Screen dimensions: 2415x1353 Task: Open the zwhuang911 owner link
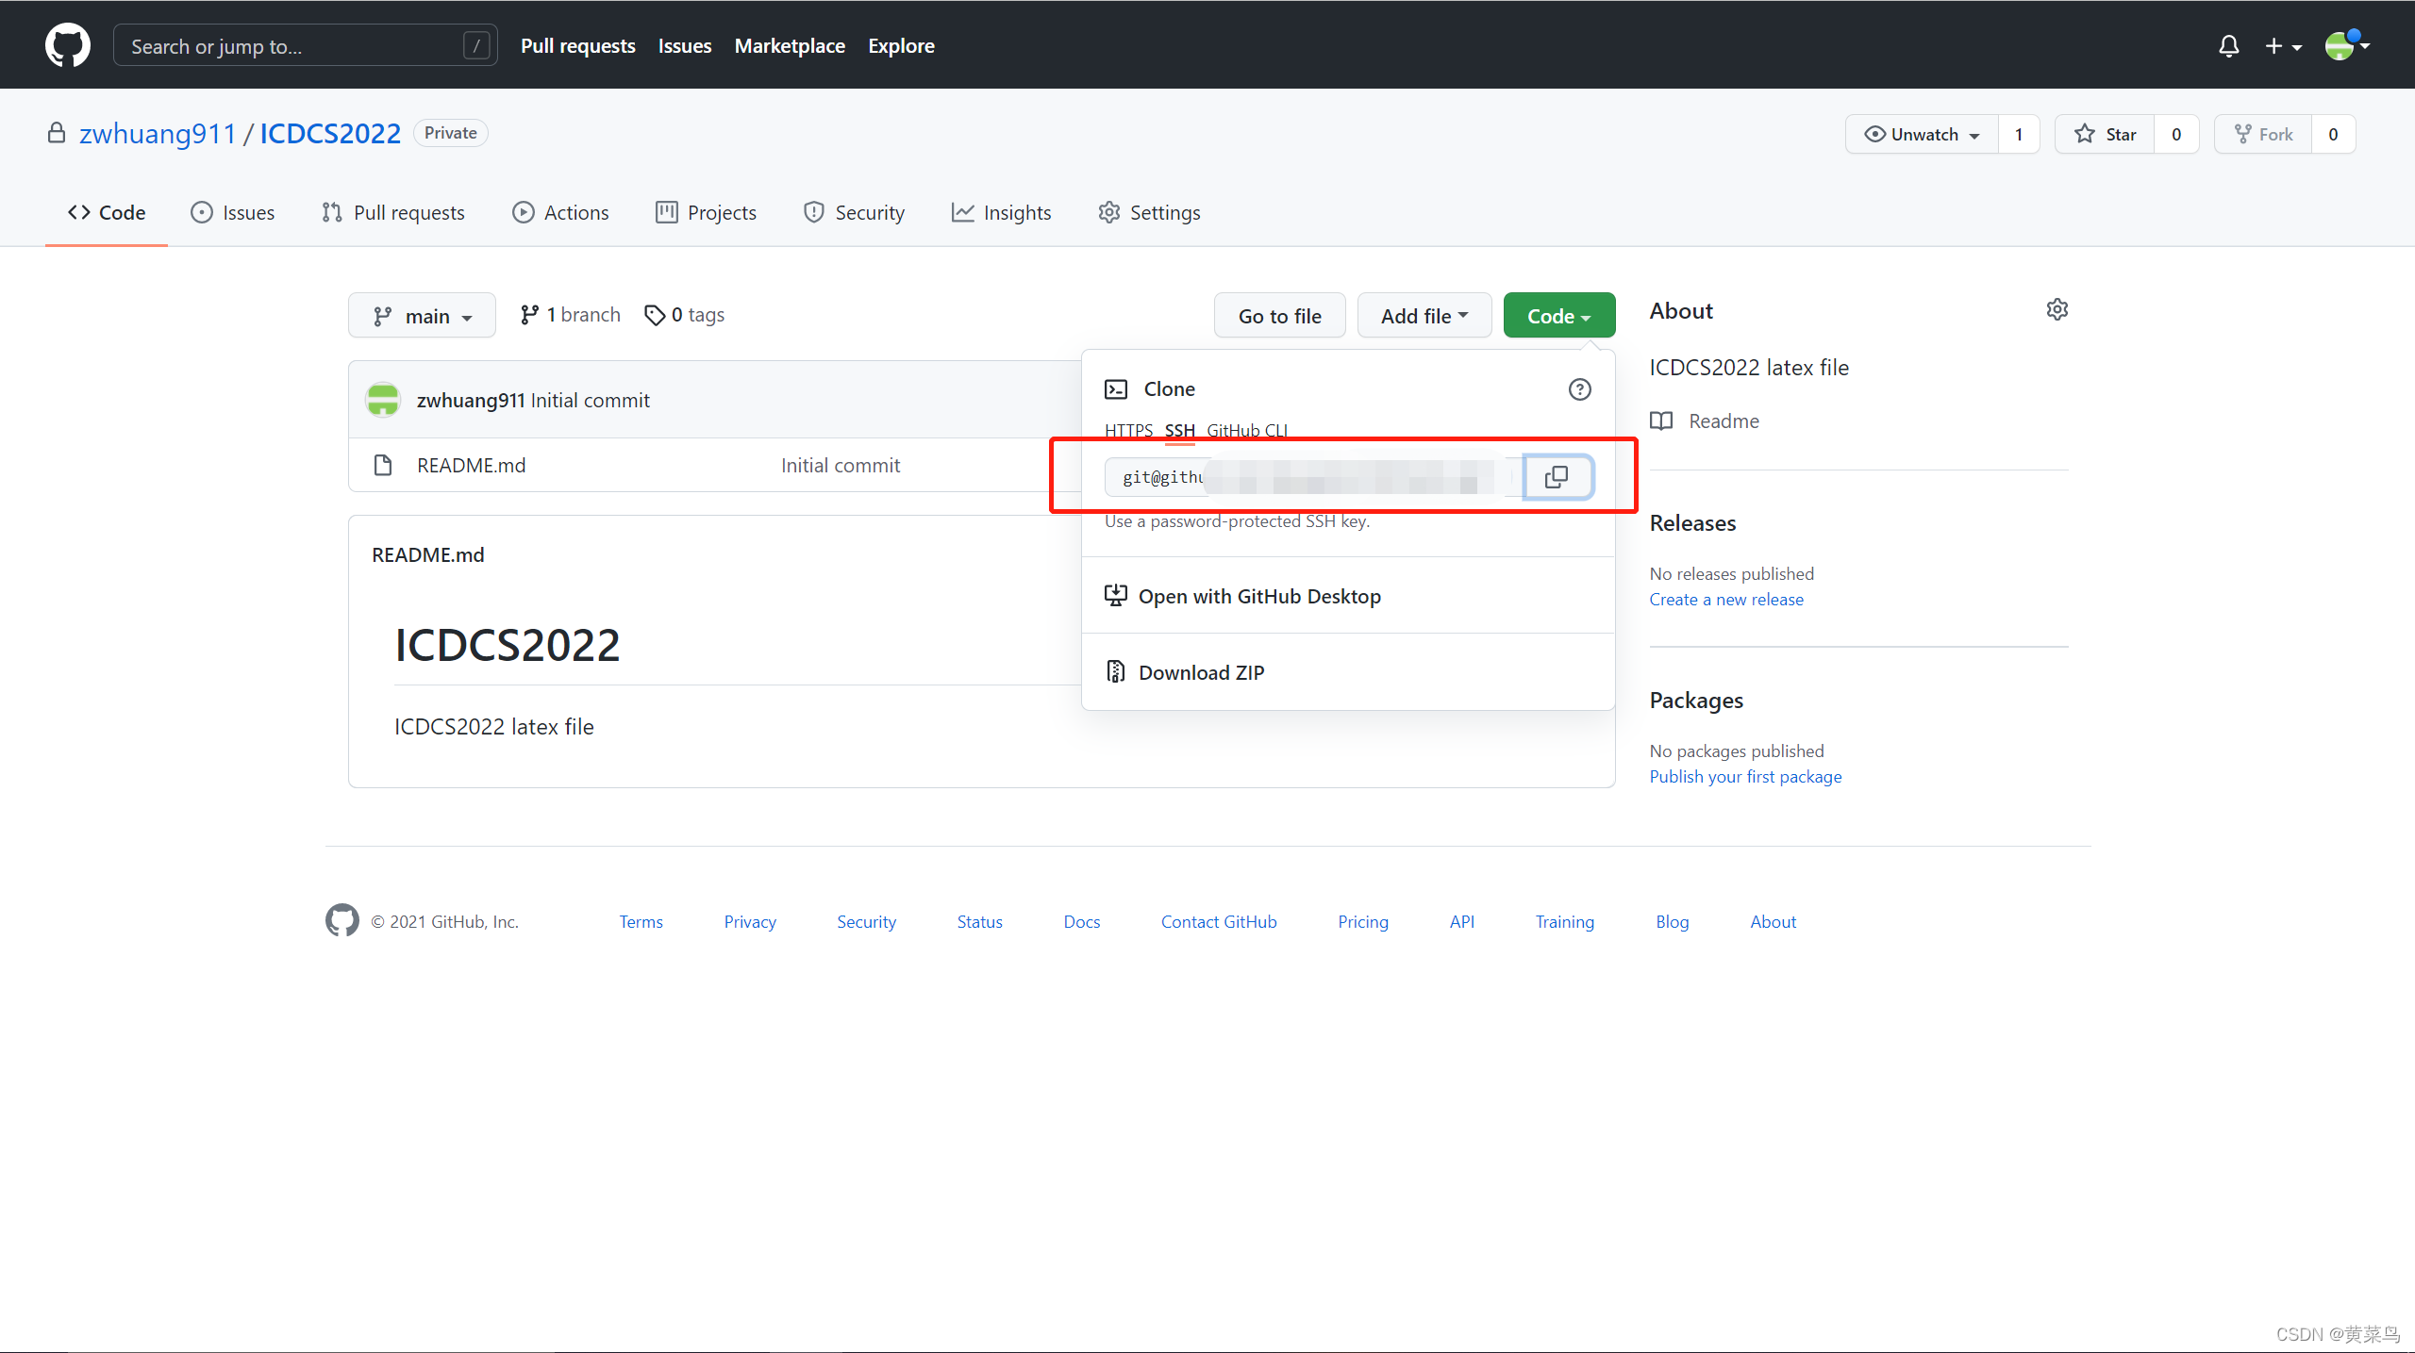point(157,133)
